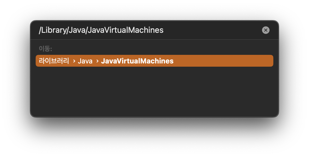
Task: Select the highlighted JavaVirtualMachines suggestion row
Action: pyautogui.click(x=154, y=61)
